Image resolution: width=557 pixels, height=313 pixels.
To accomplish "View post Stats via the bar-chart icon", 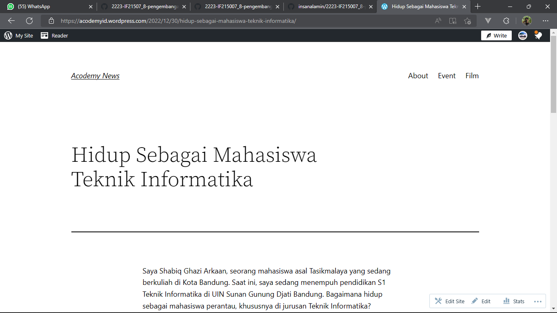I will pyautogui.click(x=513, y=301).
